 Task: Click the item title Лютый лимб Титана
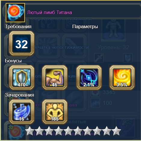pyautogui.click(x=50, y=13)
